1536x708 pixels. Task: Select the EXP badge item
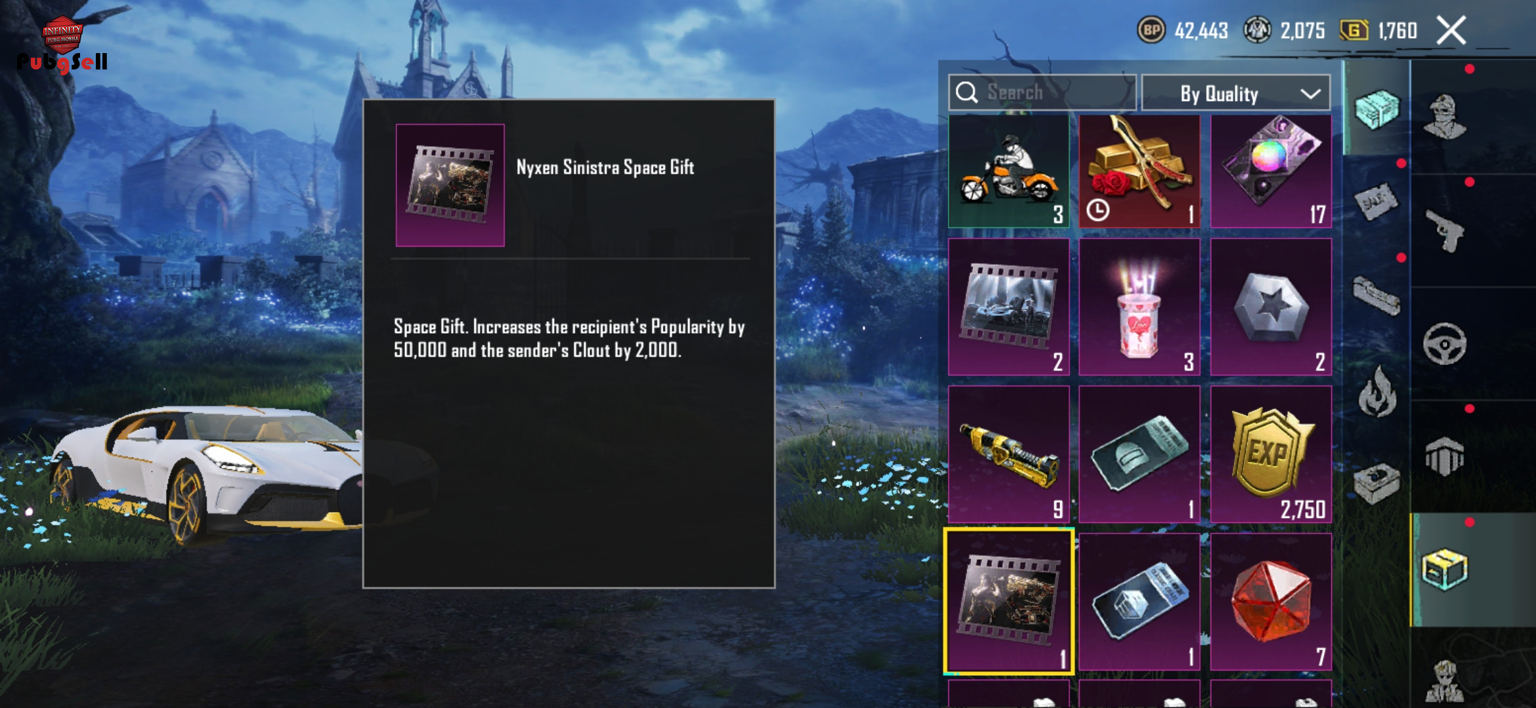(x=1271, y=454)
